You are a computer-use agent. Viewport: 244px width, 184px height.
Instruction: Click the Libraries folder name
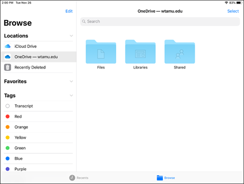click(141, 68)
